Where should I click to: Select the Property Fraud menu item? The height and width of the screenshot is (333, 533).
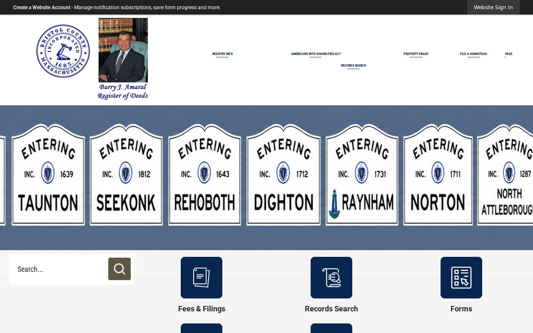click(416, 54)
